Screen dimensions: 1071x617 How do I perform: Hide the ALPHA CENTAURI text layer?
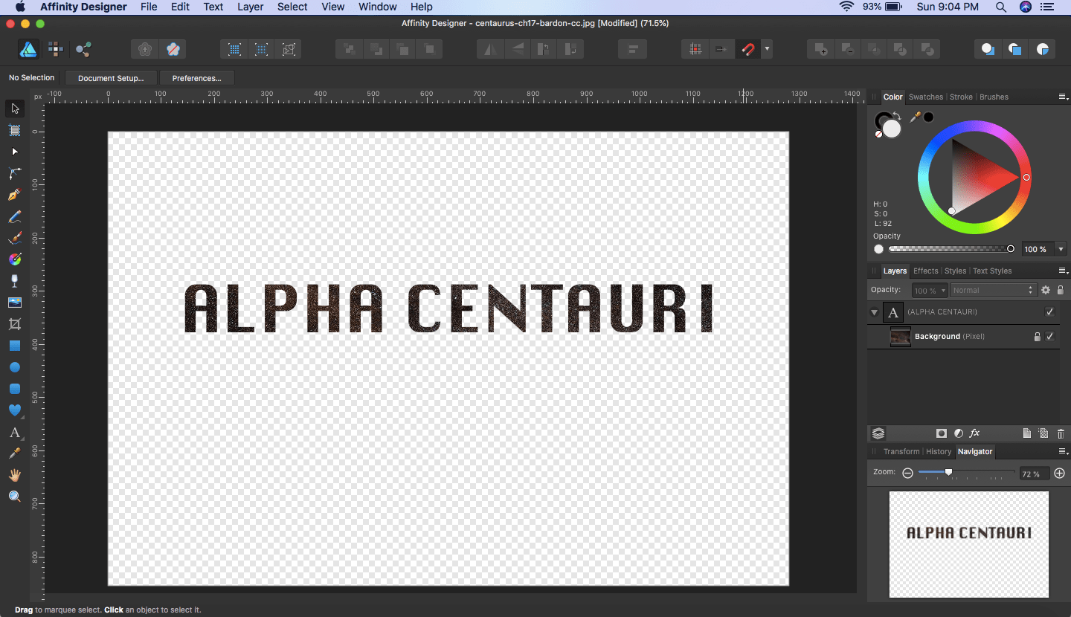tap(1049, 312)
